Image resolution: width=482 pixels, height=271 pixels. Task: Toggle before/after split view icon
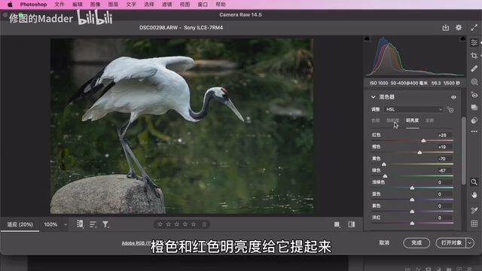[352, 224]
